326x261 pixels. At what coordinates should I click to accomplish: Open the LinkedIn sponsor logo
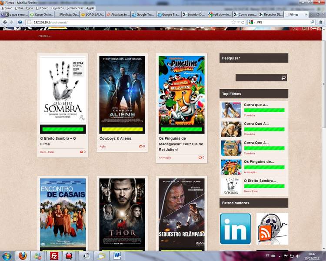click(235, 229)
